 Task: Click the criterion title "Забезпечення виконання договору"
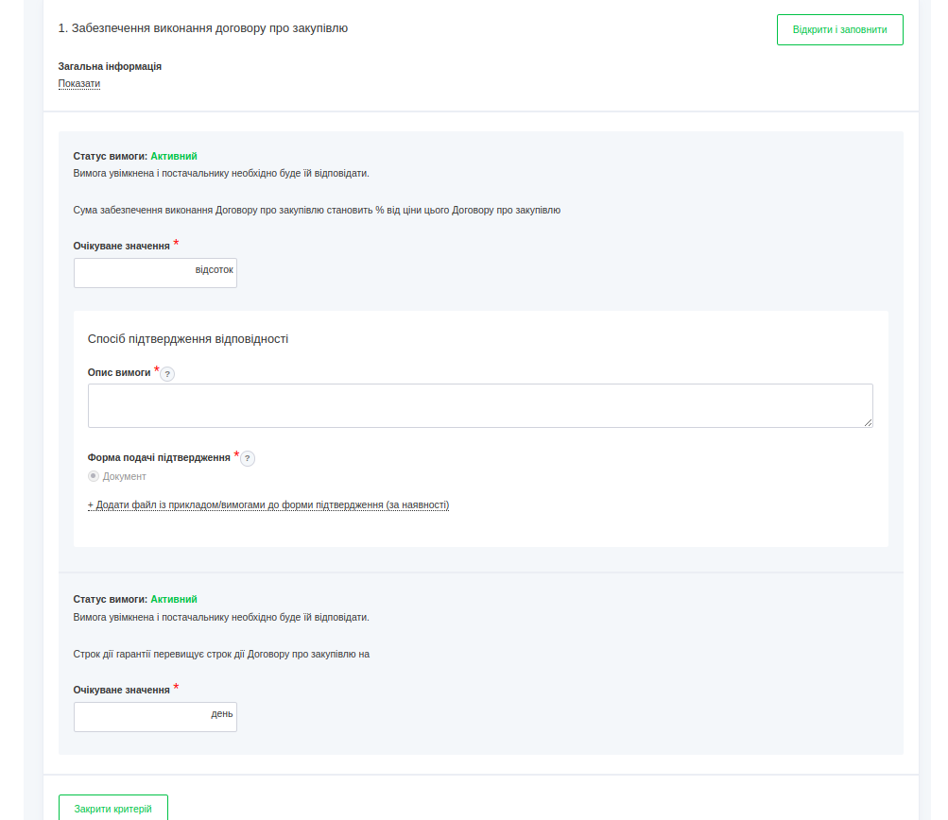pos(203,28)
